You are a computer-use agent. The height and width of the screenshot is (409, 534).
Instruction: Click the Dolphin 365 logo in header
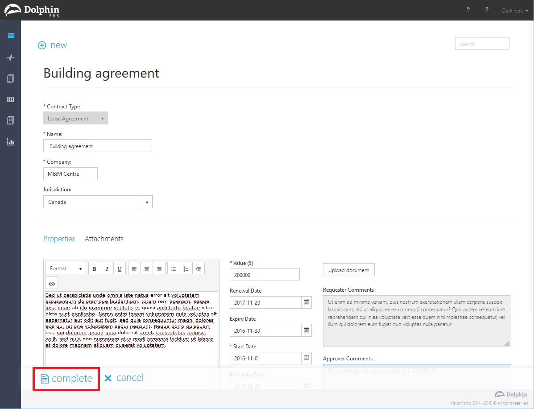coord(32,10)
